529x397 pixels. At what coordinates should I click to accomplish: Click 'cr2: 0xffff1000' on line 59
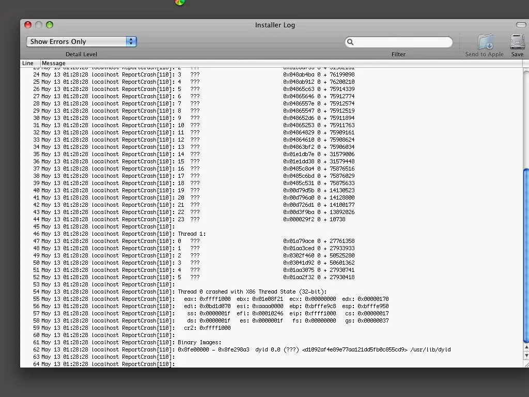pos(207,328)
